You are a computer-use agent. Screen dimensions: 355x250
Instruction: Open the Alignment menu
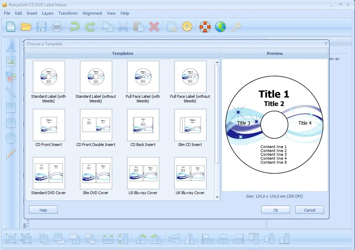pyautogui.click(x=92, y=13)
